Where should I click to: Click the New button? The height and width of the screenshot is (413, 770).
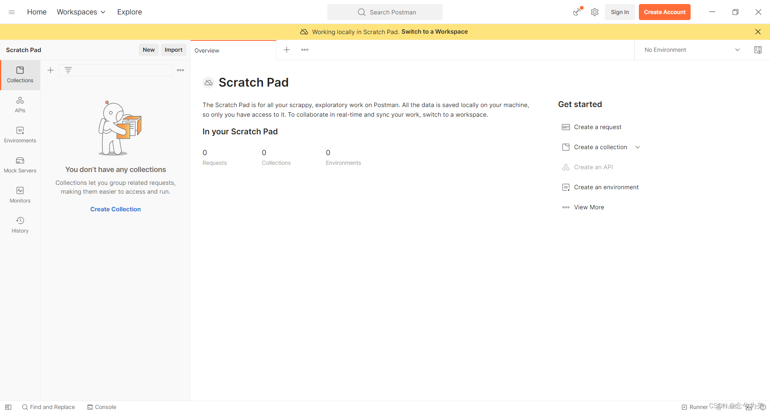pos(148,50)
